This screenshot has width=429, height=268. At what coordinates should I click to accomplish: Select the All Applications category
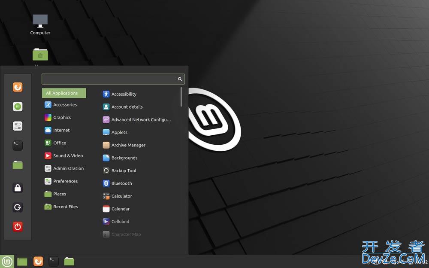pyautogui.click(x=64, y=93)
